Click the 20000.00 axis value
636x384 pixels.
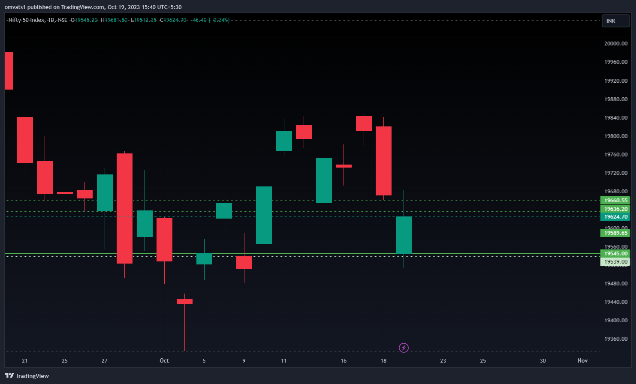pyautogui.click(x=616, y=43)
